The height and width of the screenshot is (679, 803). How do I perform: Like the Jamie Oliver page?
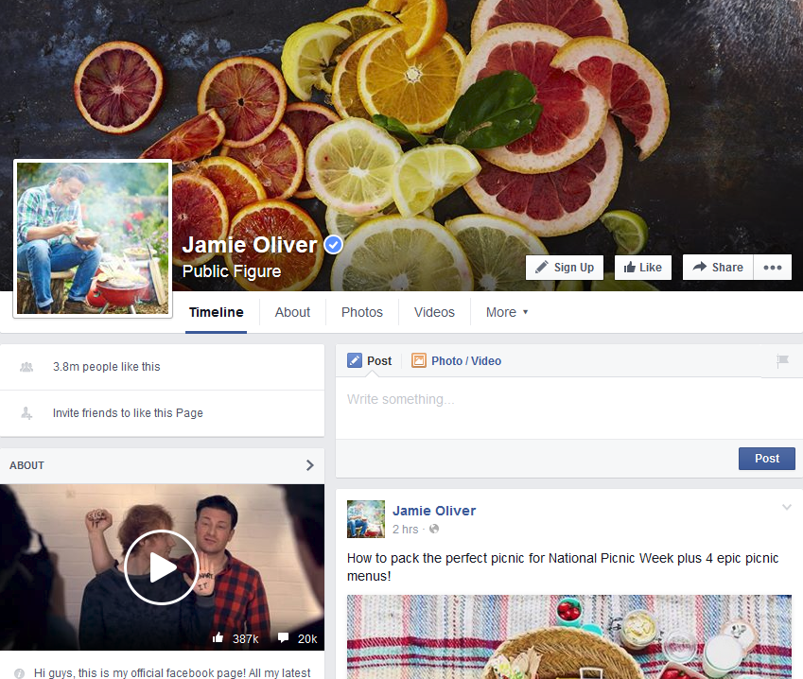point(643,268)
